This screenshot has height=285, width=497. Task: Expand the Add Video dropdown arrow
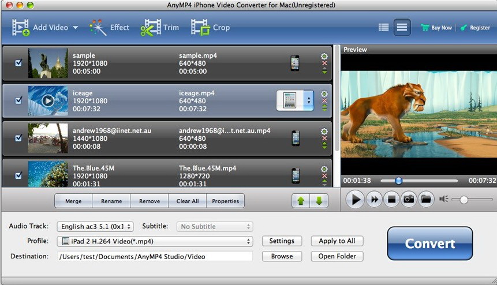76,28
